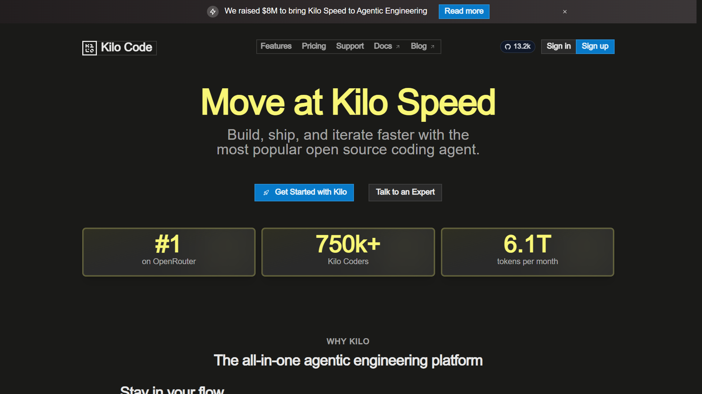The width and height of the screenshot is (702, 394).
Task: Open the Docs nav link
Action: pos(387,46)
